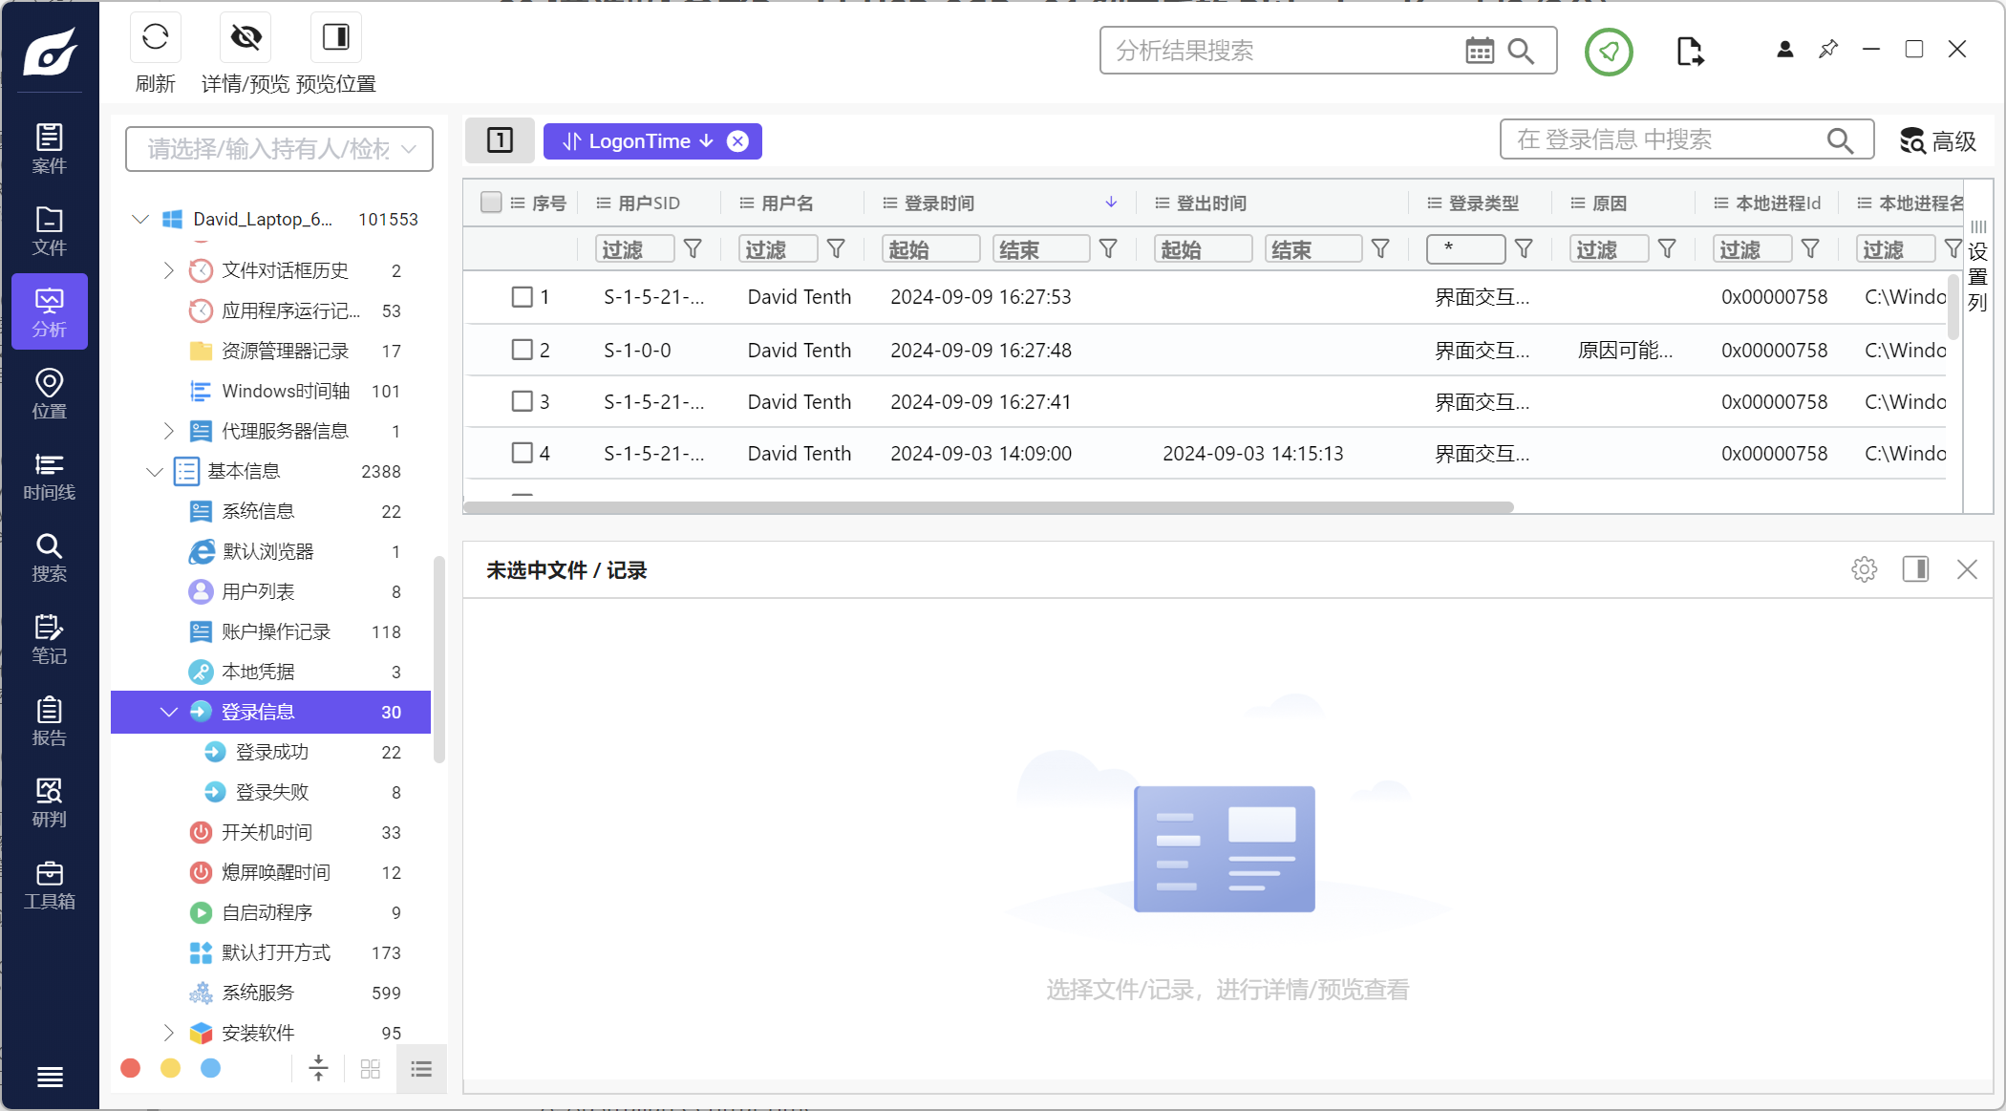This screenshot has height=1111, width=2006.
Task: Switch to grid view icon
Action: [371, 1069]
